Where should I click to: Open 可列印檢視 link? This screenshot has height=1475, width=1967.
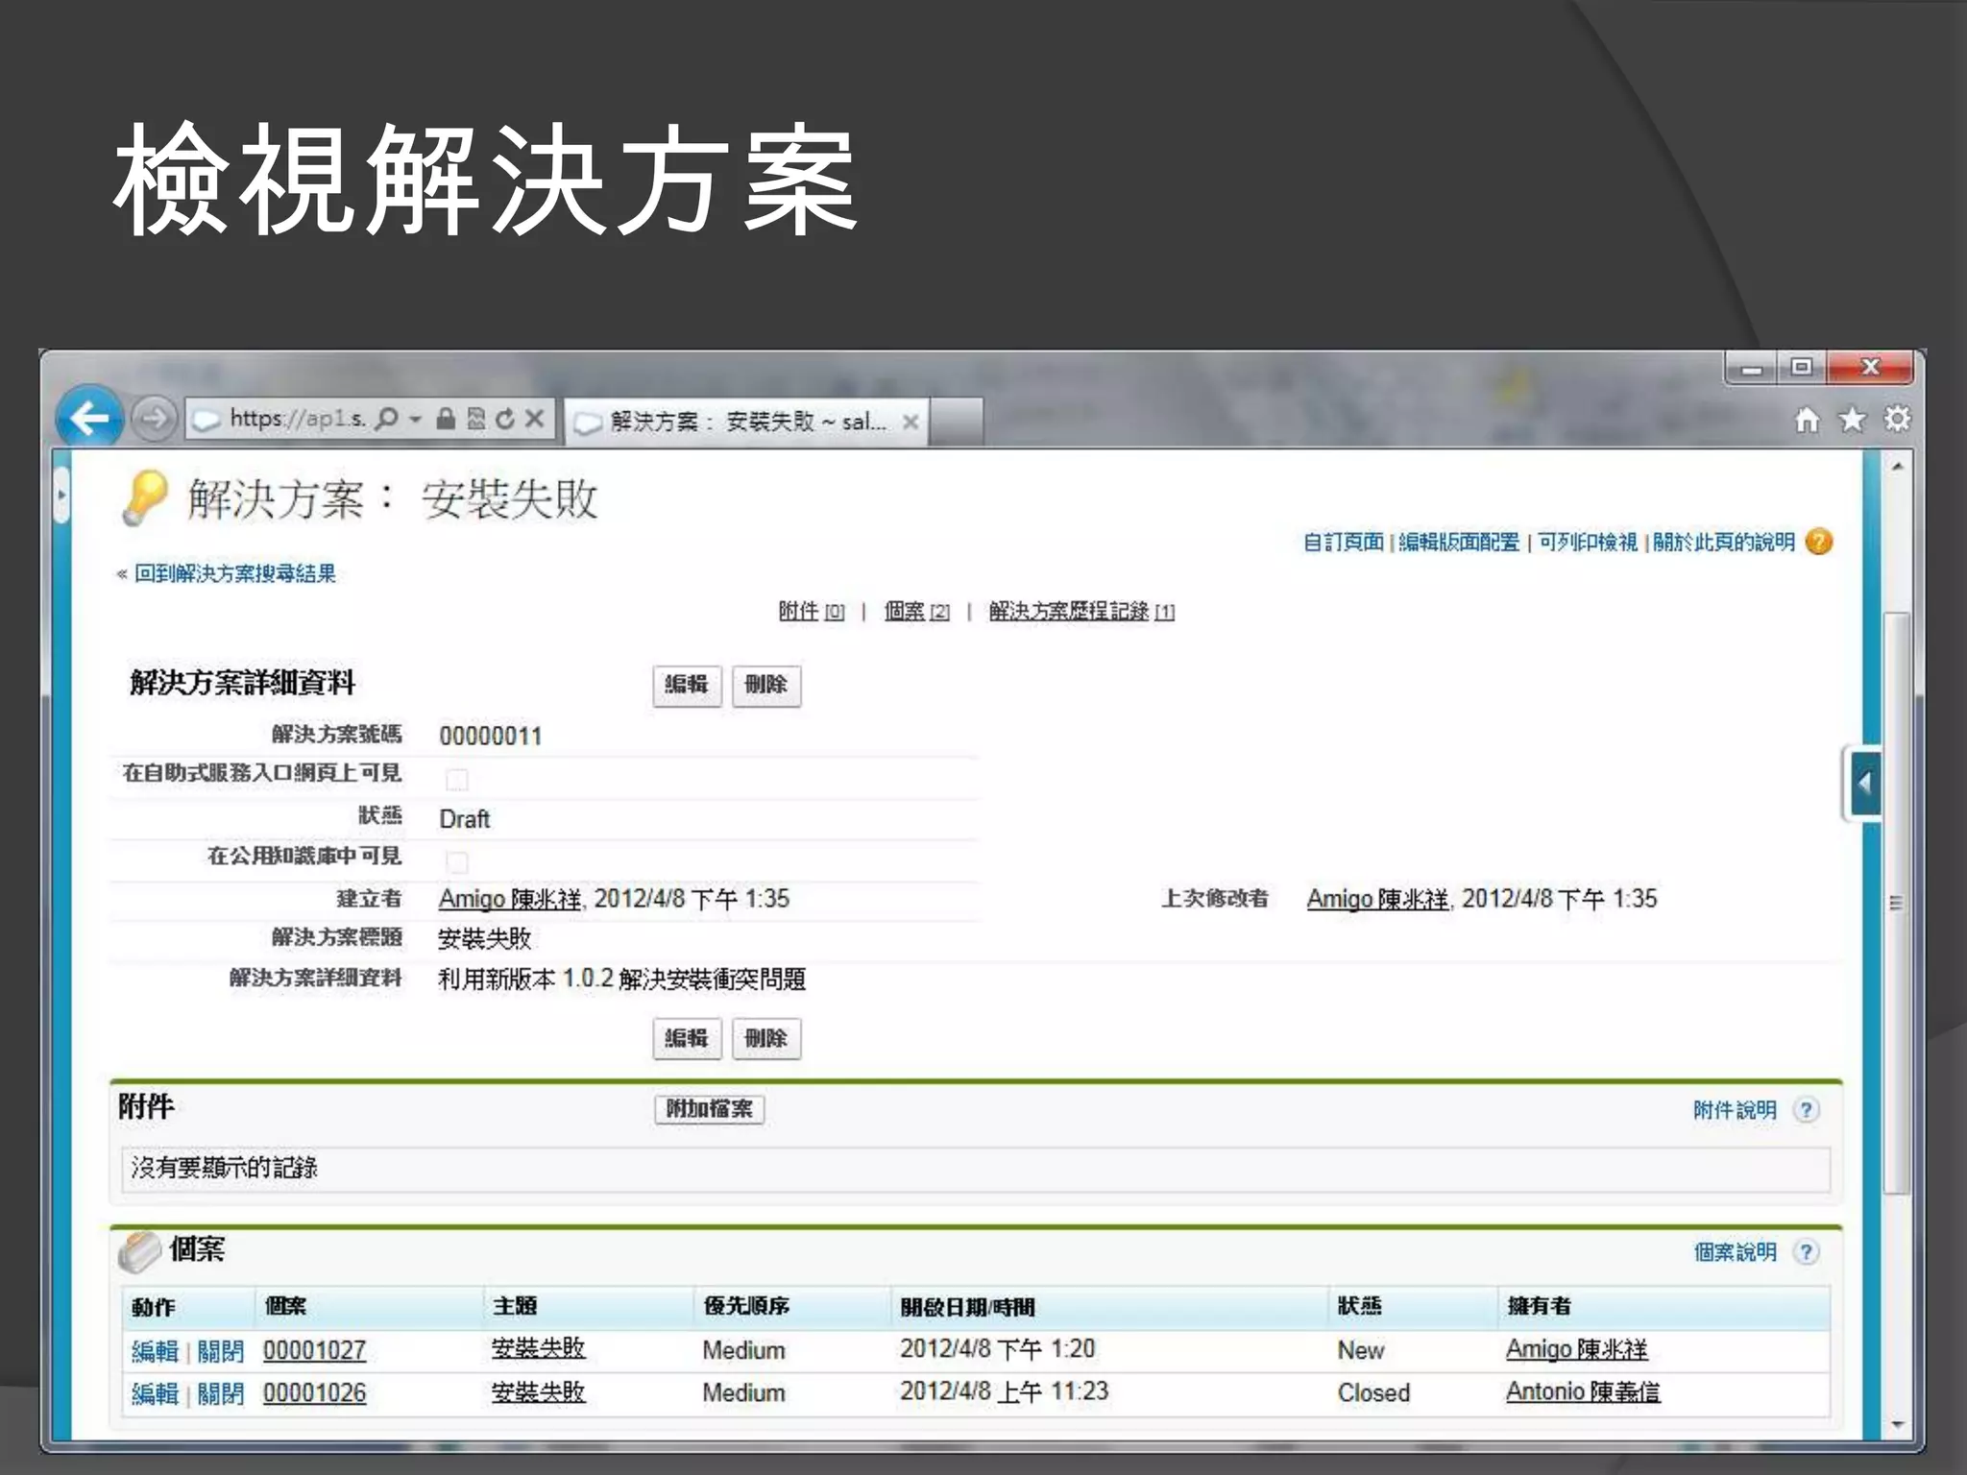1588,543
